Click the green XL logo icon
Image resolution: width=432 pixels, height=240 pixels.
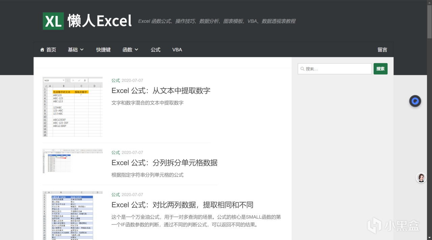tap(53, 21)
